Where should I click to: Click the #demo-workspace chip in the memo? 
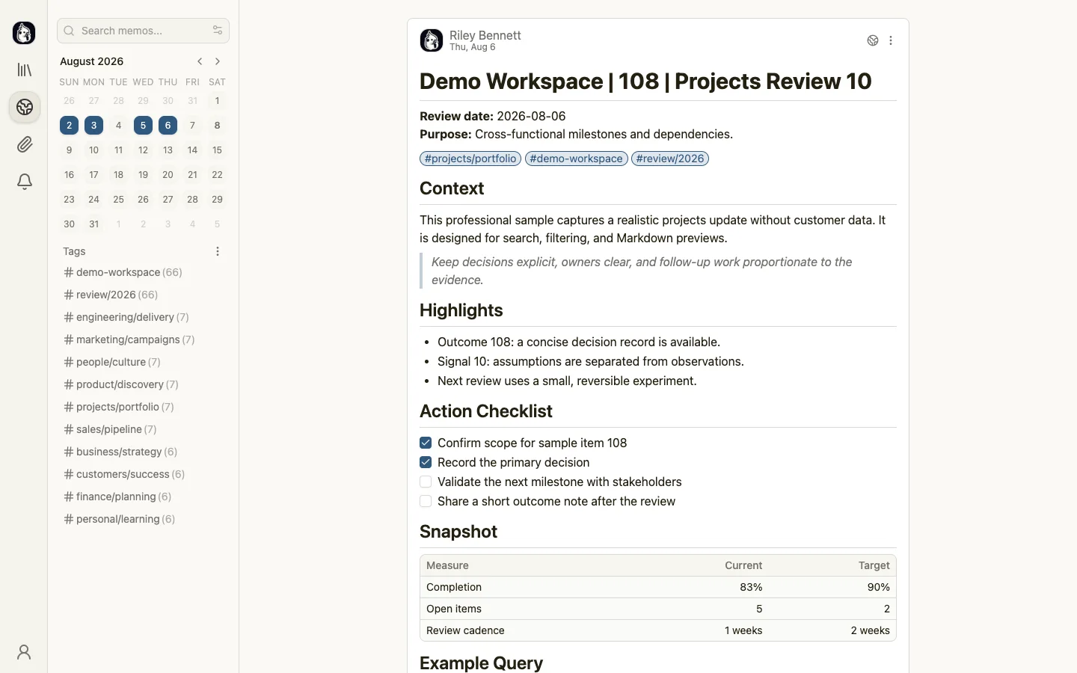[x=577, y=159]
